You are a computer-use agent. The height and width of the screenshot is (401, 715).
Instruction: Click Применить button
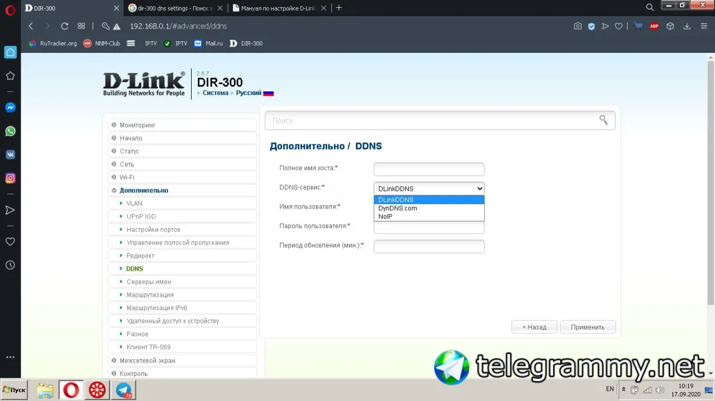point(588,327)
